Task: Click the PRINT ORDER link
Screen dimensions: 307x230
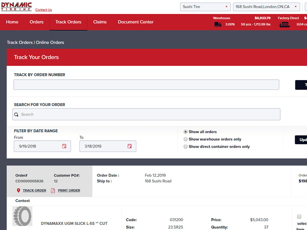Action: [x=69, y=190]
